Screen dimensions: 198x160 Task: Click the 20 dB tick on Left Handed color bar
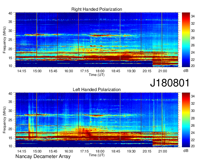(x=193, y=146)
